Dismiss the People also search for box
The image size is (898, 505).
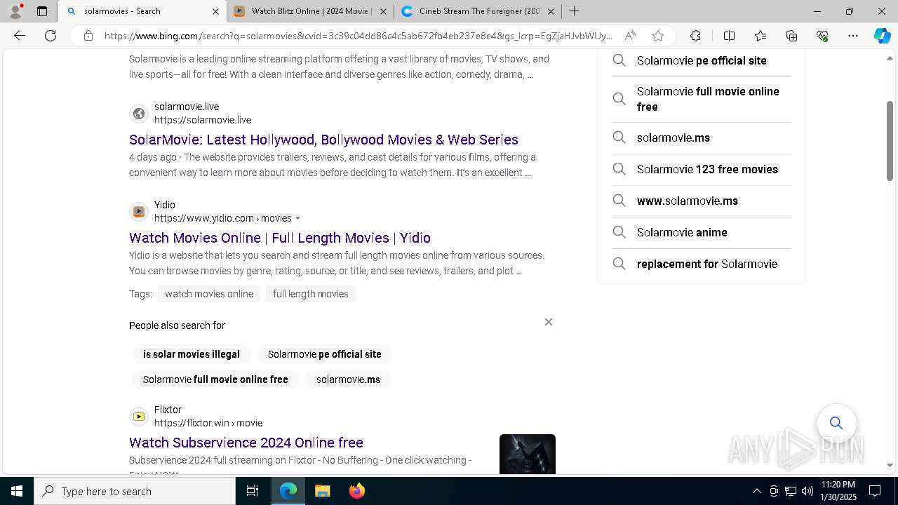coord(549,322)
